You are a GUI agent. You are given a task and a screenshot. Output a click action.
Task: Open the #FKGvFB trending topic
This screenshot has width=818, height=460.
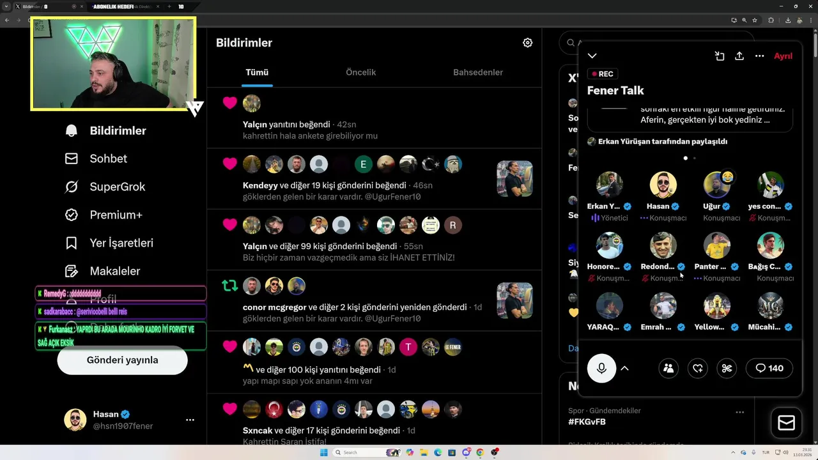(x=587, y=422)
